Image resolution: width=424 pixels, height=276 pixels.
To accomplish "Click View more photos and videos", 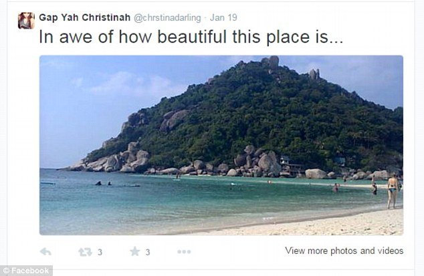I will pyautogui.click(x=344, y=251).
